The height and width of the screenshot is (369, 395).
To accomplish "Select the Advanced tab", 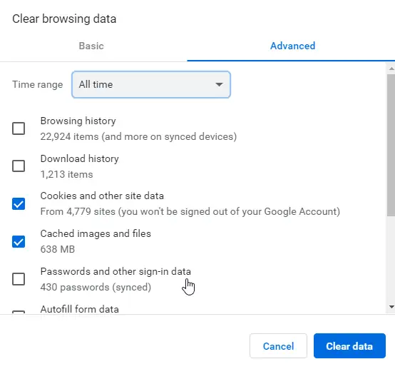I will pos(292,46).
